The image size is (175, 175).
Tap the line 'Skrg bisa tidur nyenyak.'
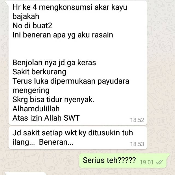(53, 100)
